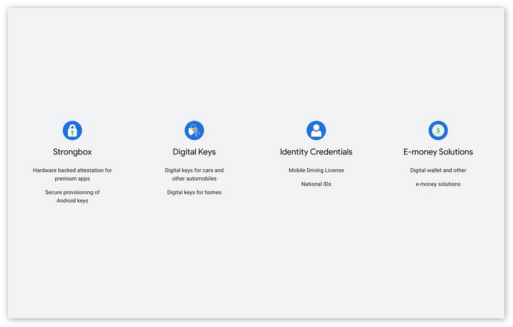
Task: Click the Identity Credentials person icon
Action: (x=316, y=130)
